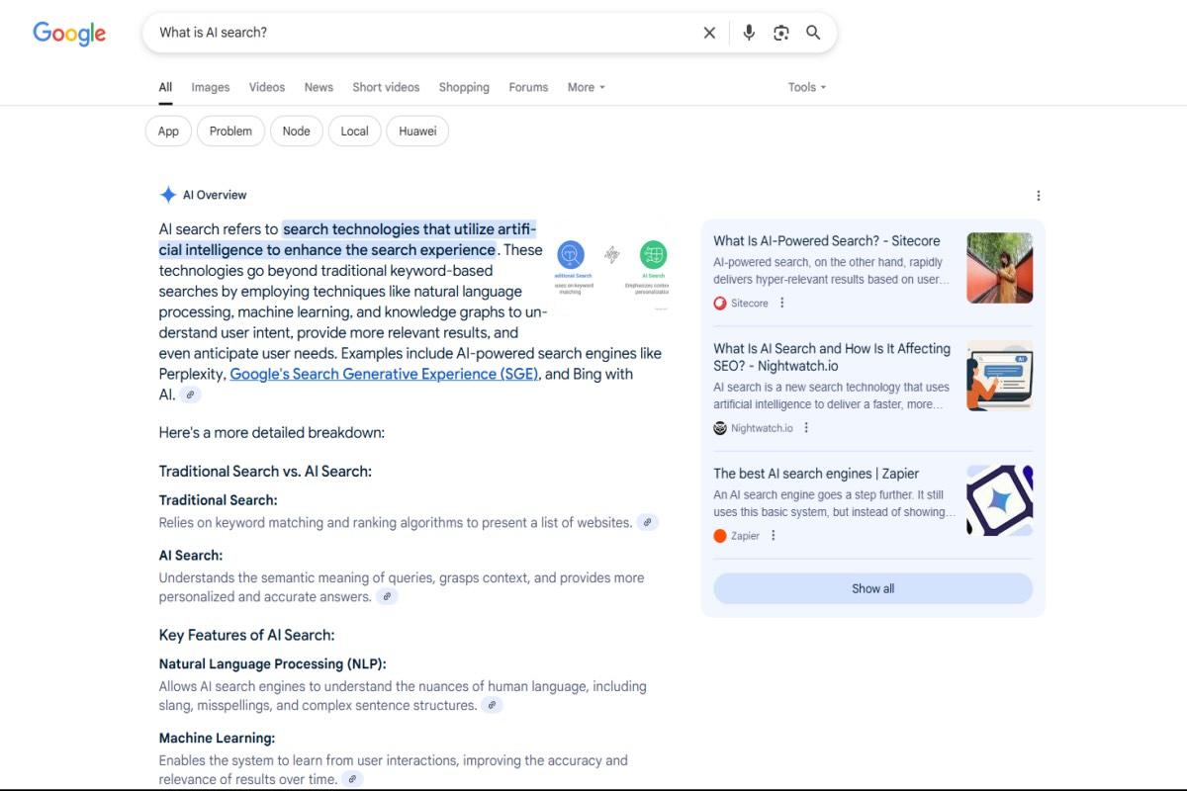Screen dimensions: 1187x791
Task: Open the Sitecore result thumbnail image
Action: tap(999, 268)
